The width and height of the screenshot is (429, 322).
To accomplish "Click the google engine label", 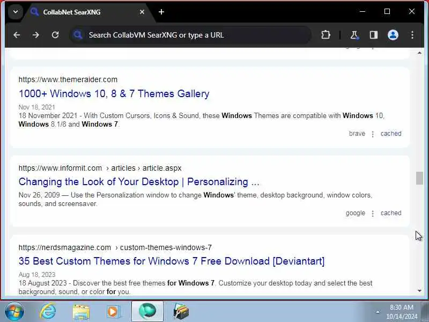I will pyautogui.click(x=356, y=213).
